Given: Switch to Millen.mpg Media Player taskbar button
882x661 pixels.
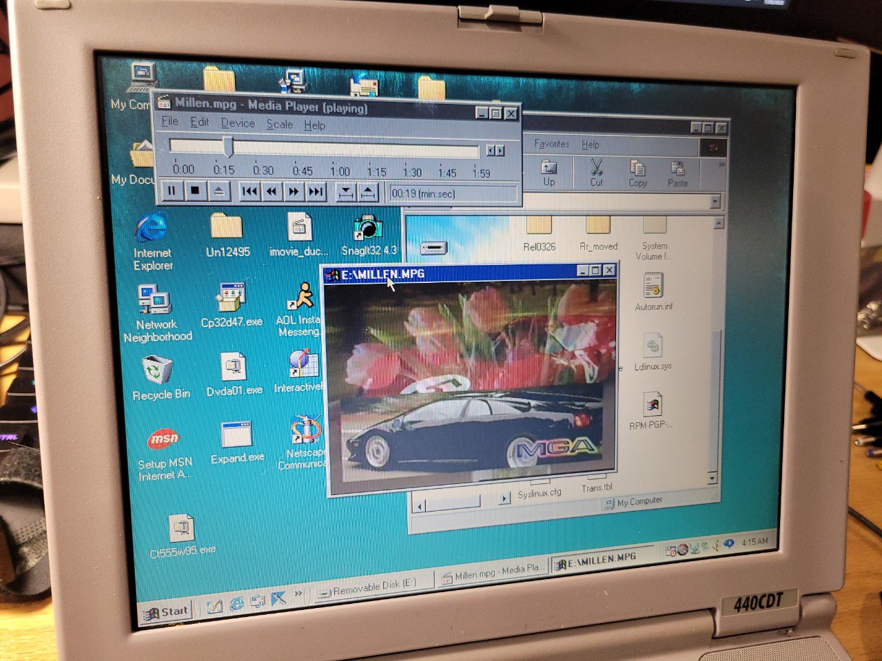Looking at the screenshot, I should 492,571.
